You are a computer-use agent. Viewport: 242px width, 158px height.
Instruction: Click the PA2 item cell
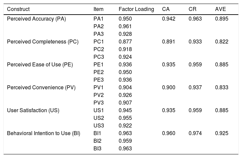(99, 27)
